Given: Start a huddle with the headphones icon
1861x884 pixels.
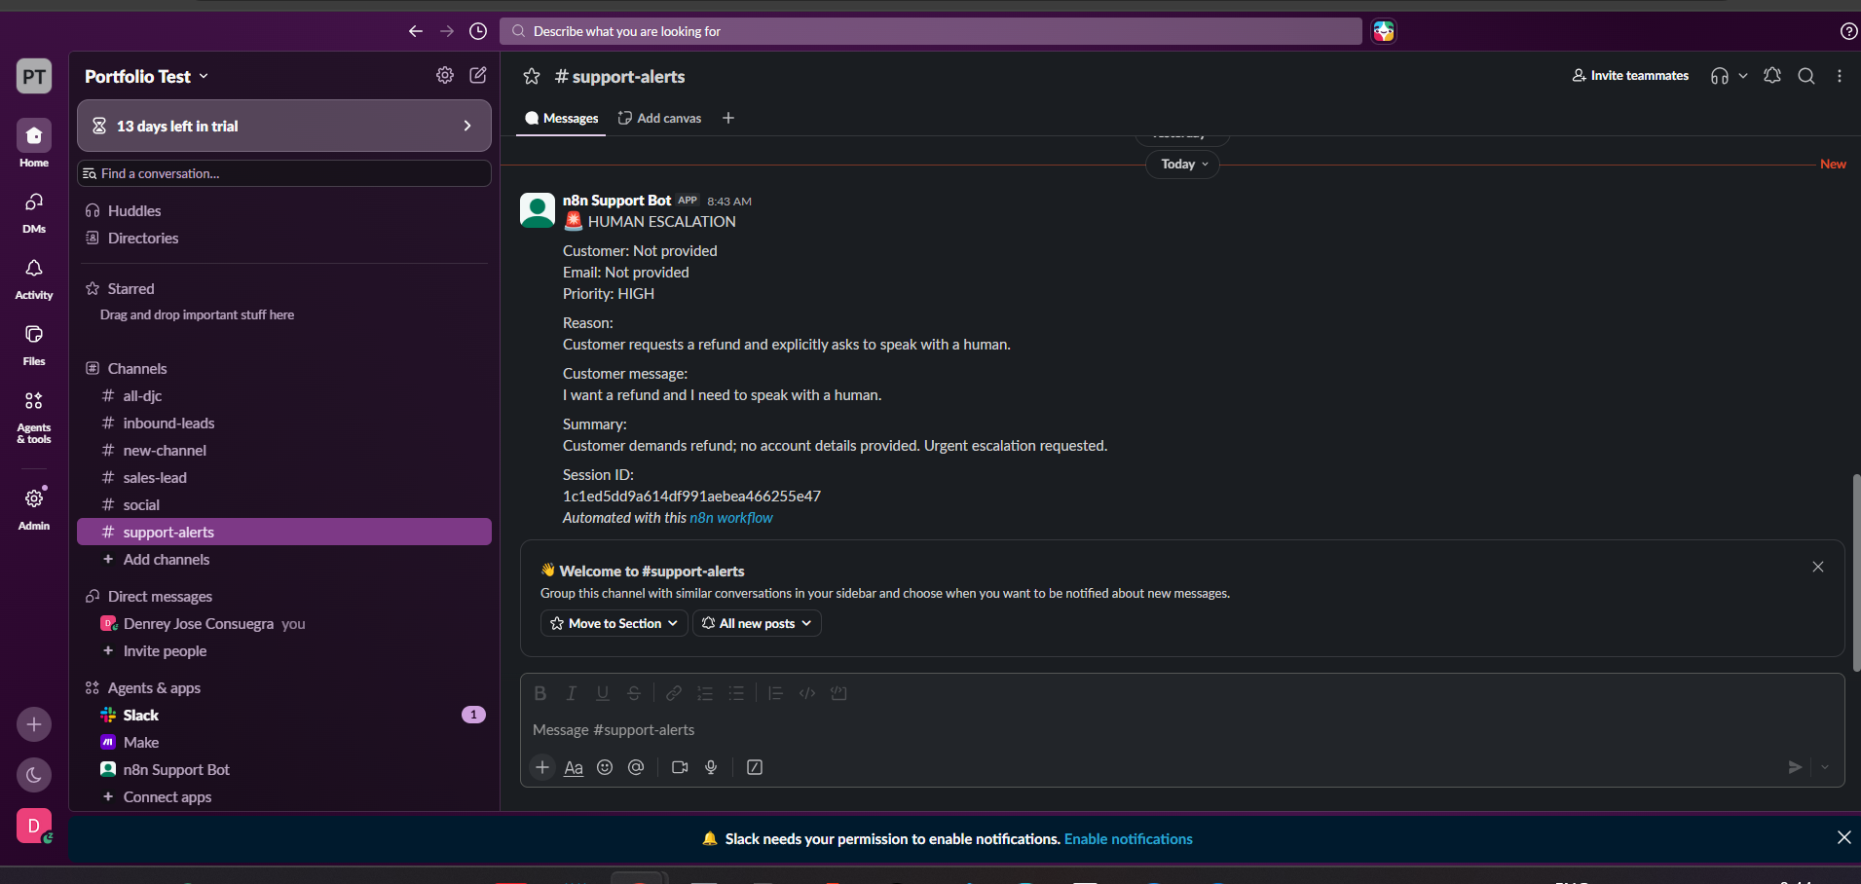Looking at the screenshot, I should pyautogui.click(x=1720, y=76).
